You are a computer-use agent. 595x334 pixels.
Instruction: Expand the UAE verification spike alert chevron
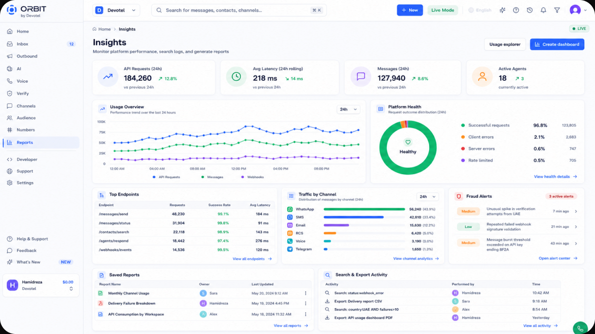tap(576, 211)
